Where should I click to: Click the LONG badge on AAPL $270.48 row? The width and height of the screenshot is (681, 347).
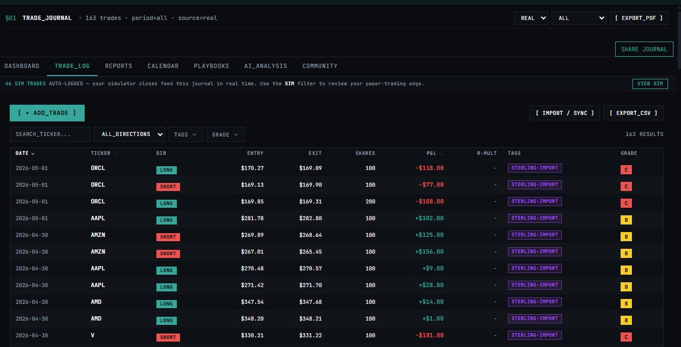pyautogui.click(x=167, y=270)
